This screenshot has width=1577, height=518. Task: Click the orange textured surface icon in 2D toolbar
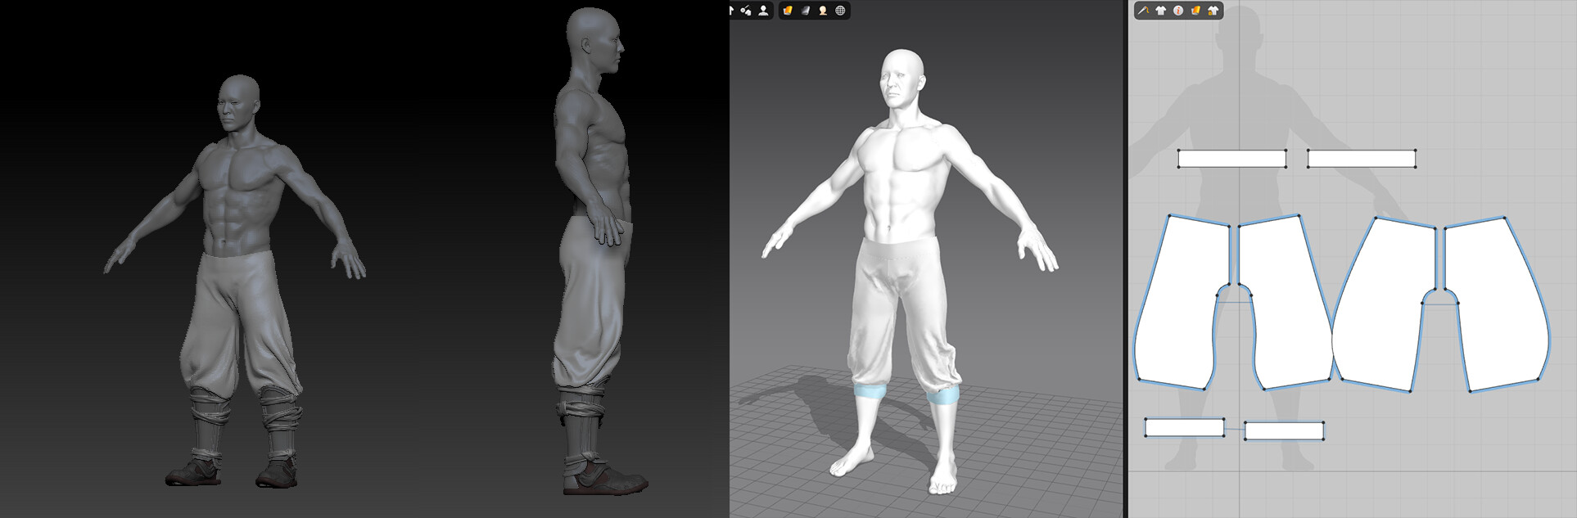1196,11
